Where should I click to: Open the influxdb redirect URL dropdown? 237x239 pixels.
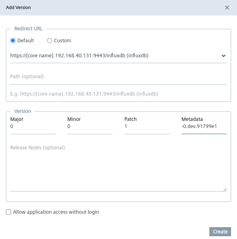coord(115,56)
